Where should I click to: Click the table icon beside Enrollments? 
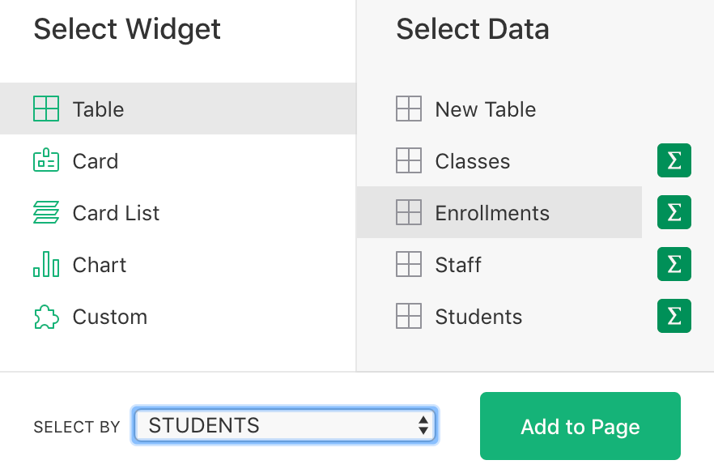coord(409,212)
